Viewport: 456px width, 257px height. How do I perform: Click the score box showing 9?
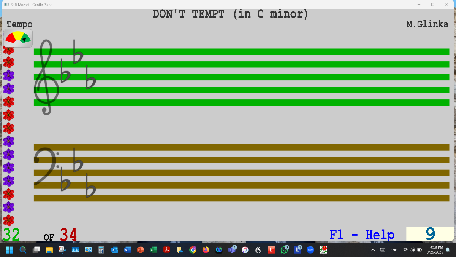tap(430, 234)
